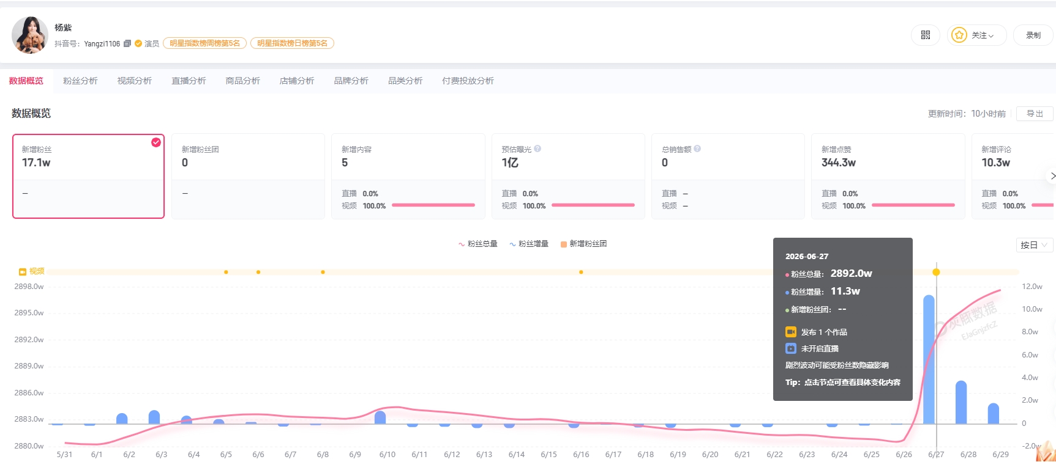Open the QR code icon button
This screenshot has height=462, width=1056.
pyautogui.click(x=925, y=35)
